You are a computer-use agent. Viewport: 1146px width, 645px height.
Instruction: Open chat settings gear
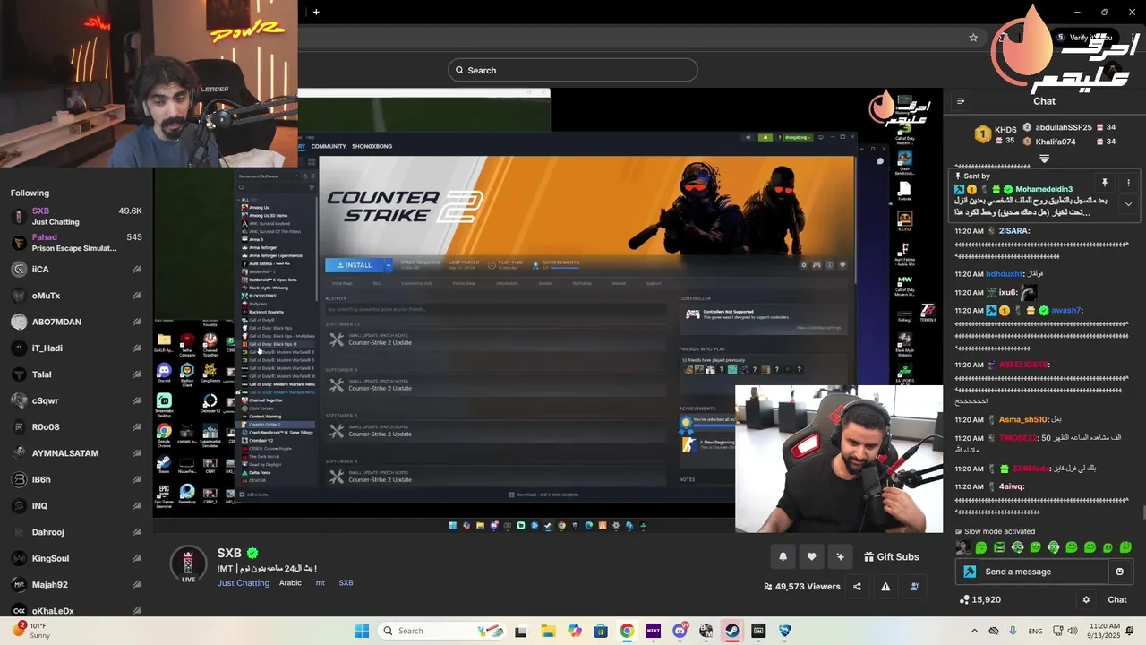[1086, 600]
